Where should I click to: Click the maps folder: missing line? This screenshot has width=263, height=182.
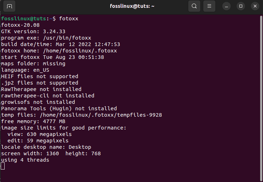click(x=33, y=64)
